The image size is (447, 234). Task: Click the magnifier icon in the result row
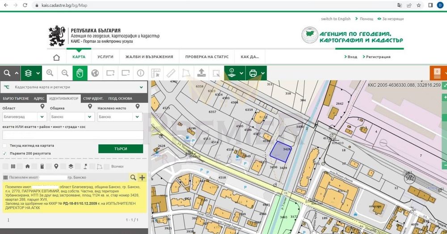coord(133,178)
